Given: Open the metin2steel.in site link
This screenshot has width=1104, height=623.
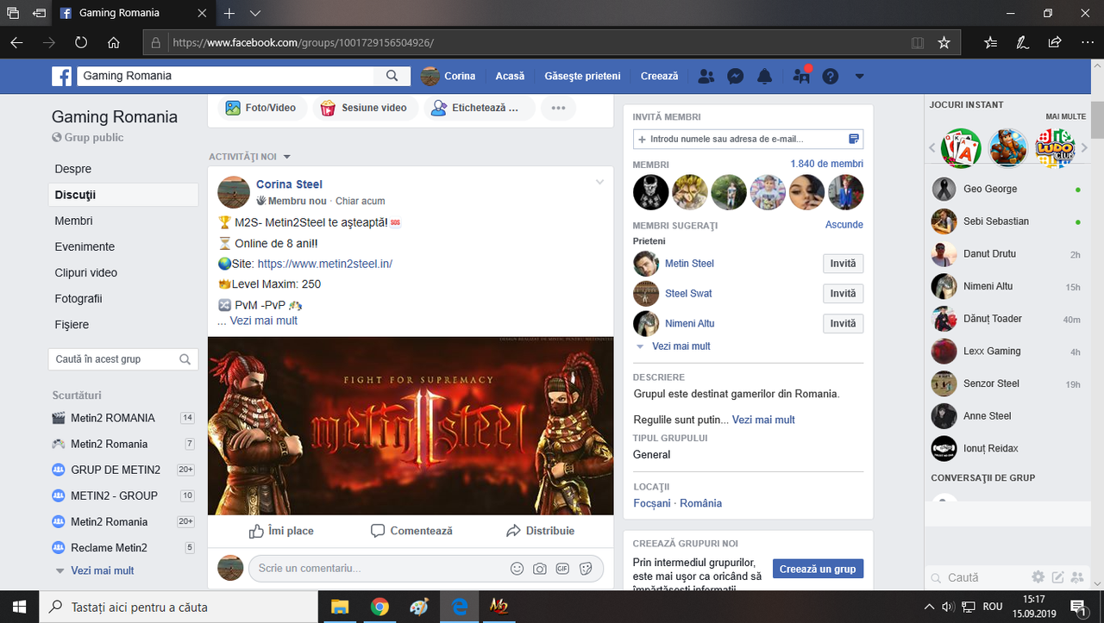Looking at the screenshot, I should click(325, 264).
